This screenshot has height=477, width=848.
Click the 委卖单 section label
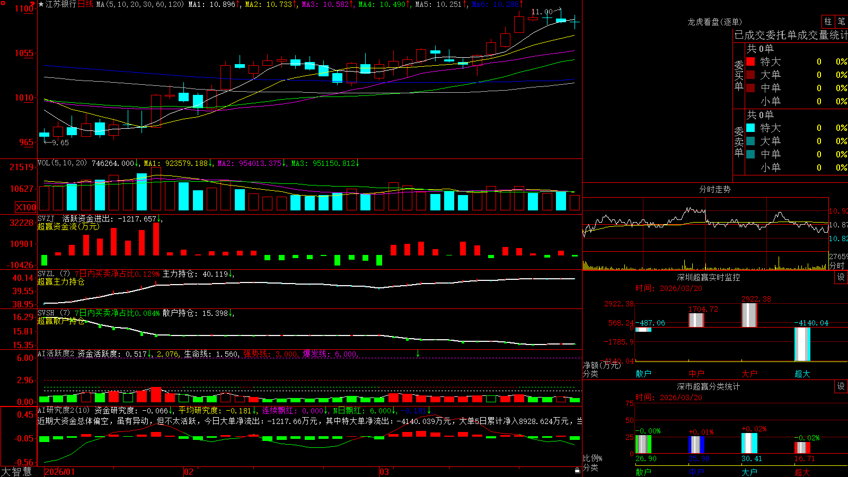point(739,142)
